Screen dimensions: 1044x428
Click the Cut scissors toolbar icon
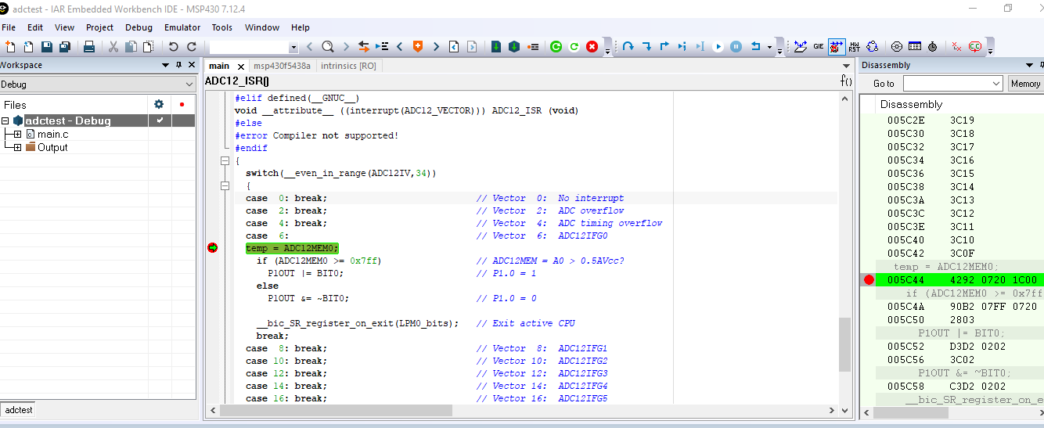113,47
